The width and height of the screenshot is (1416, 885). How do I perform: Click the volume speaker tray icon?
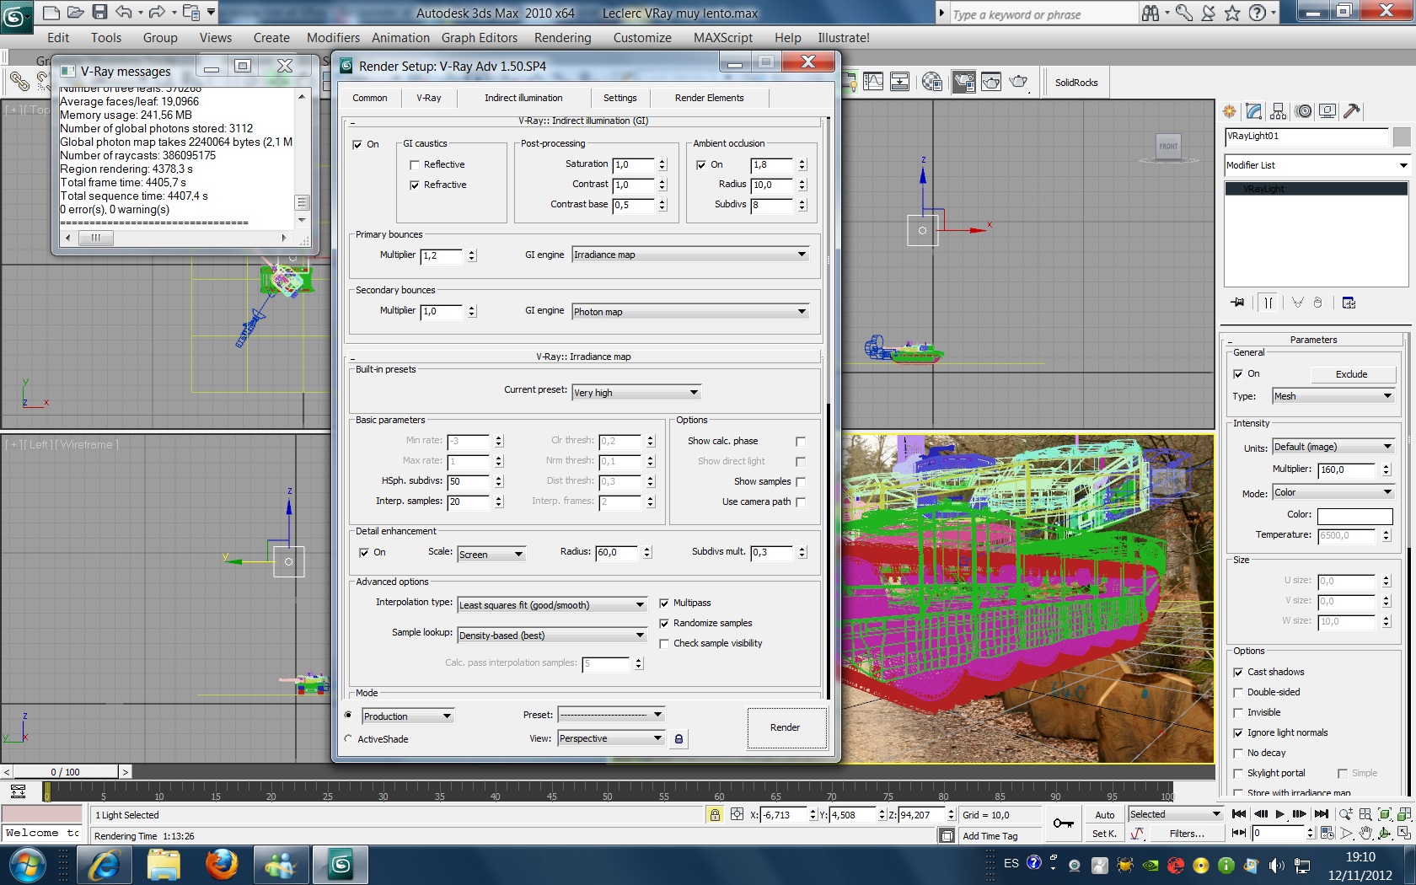click(x=1276, y=866)
